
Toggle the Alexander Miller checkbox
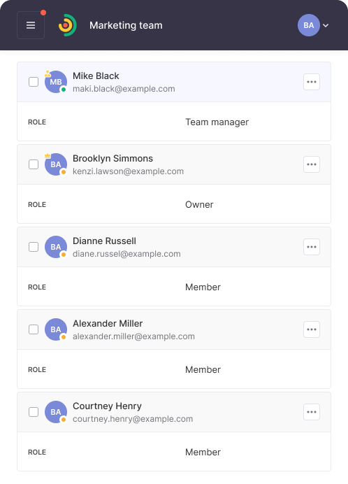click(34, 329)
